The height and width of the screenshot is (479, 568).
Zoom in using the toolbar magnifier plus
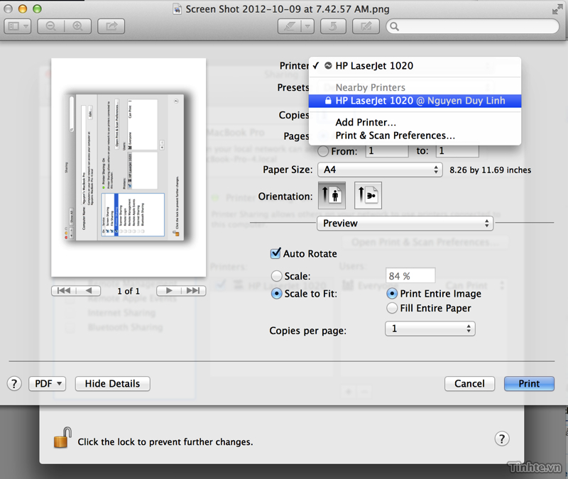(x=78, y=26)
